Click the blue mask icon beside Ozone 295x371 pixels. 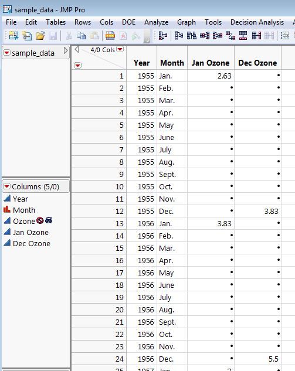click(x=49, y=220)
